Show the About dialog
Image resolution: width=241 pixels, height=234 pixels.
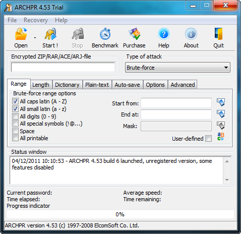191,38
